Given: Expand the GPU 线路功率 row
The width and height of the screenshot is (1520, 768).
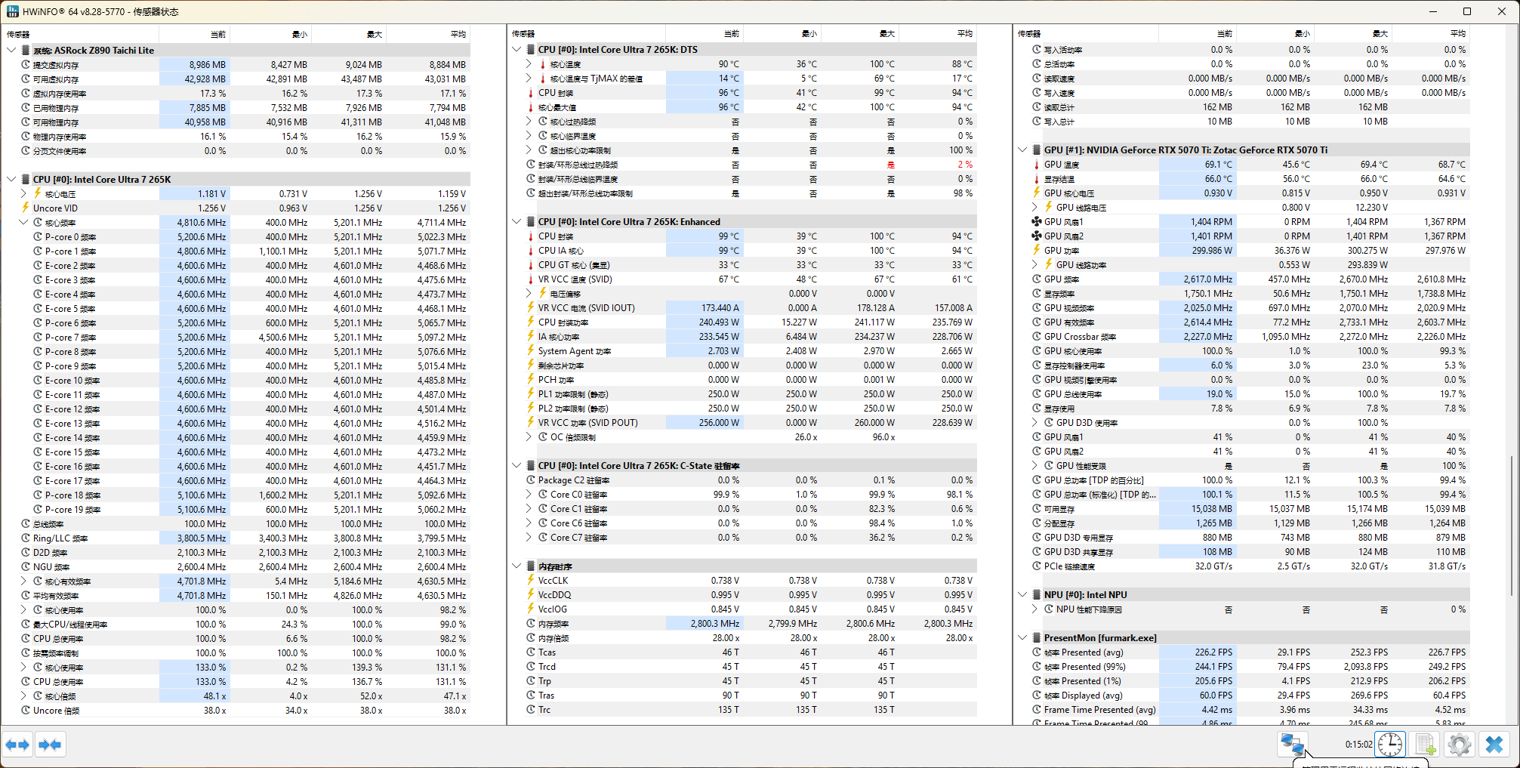Looking at the screenshot, I should [1034, 265].
